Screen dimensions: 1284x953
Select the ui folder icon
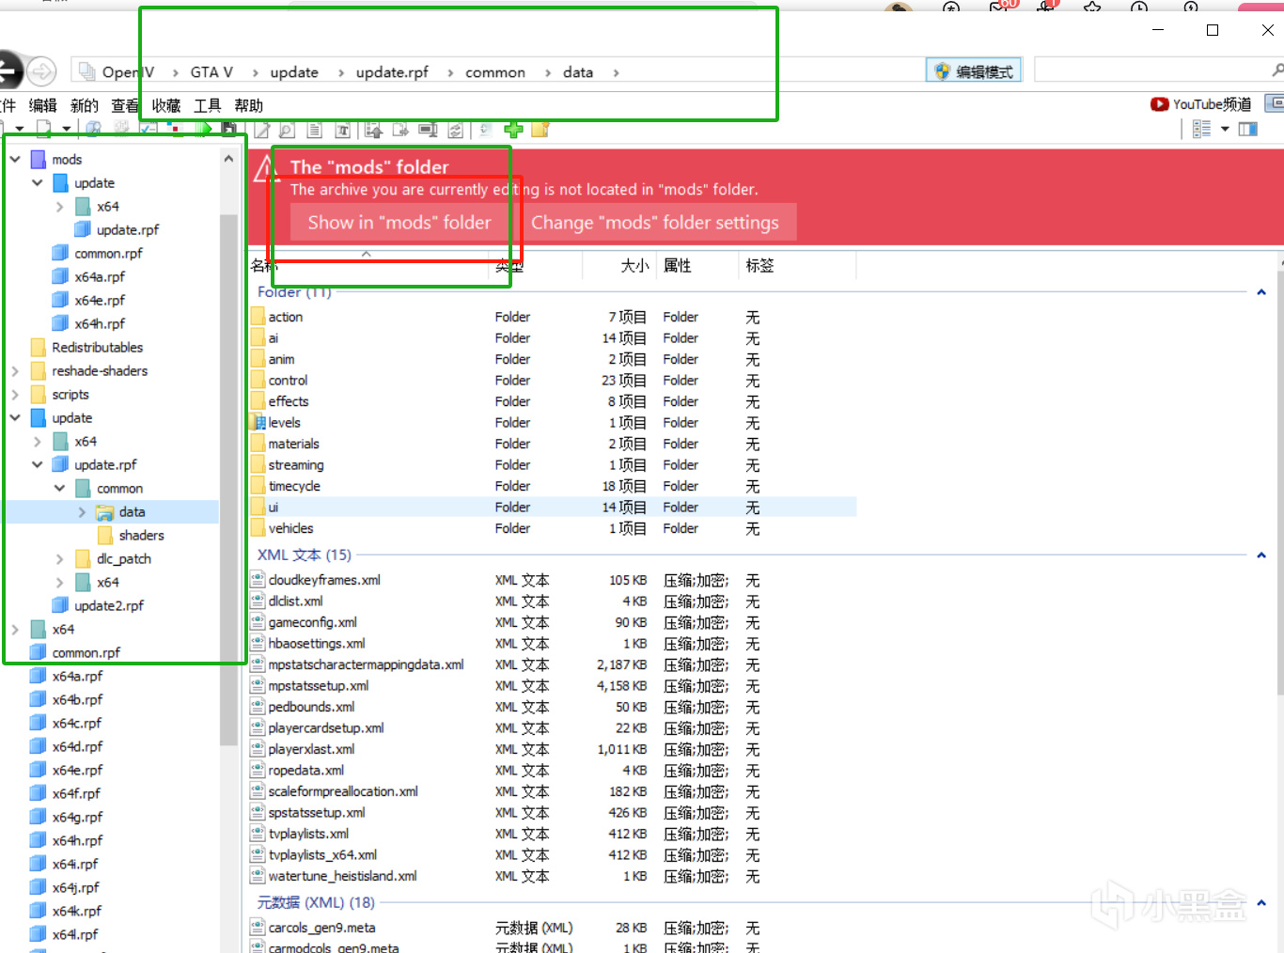click(x=258, y=508)
